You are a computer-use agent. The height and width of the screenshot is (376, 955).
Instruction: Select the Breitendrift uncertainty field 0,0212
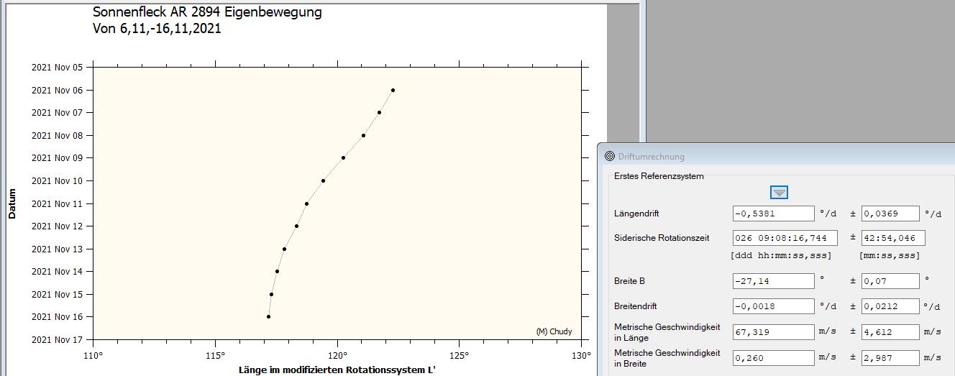[890, 306]
